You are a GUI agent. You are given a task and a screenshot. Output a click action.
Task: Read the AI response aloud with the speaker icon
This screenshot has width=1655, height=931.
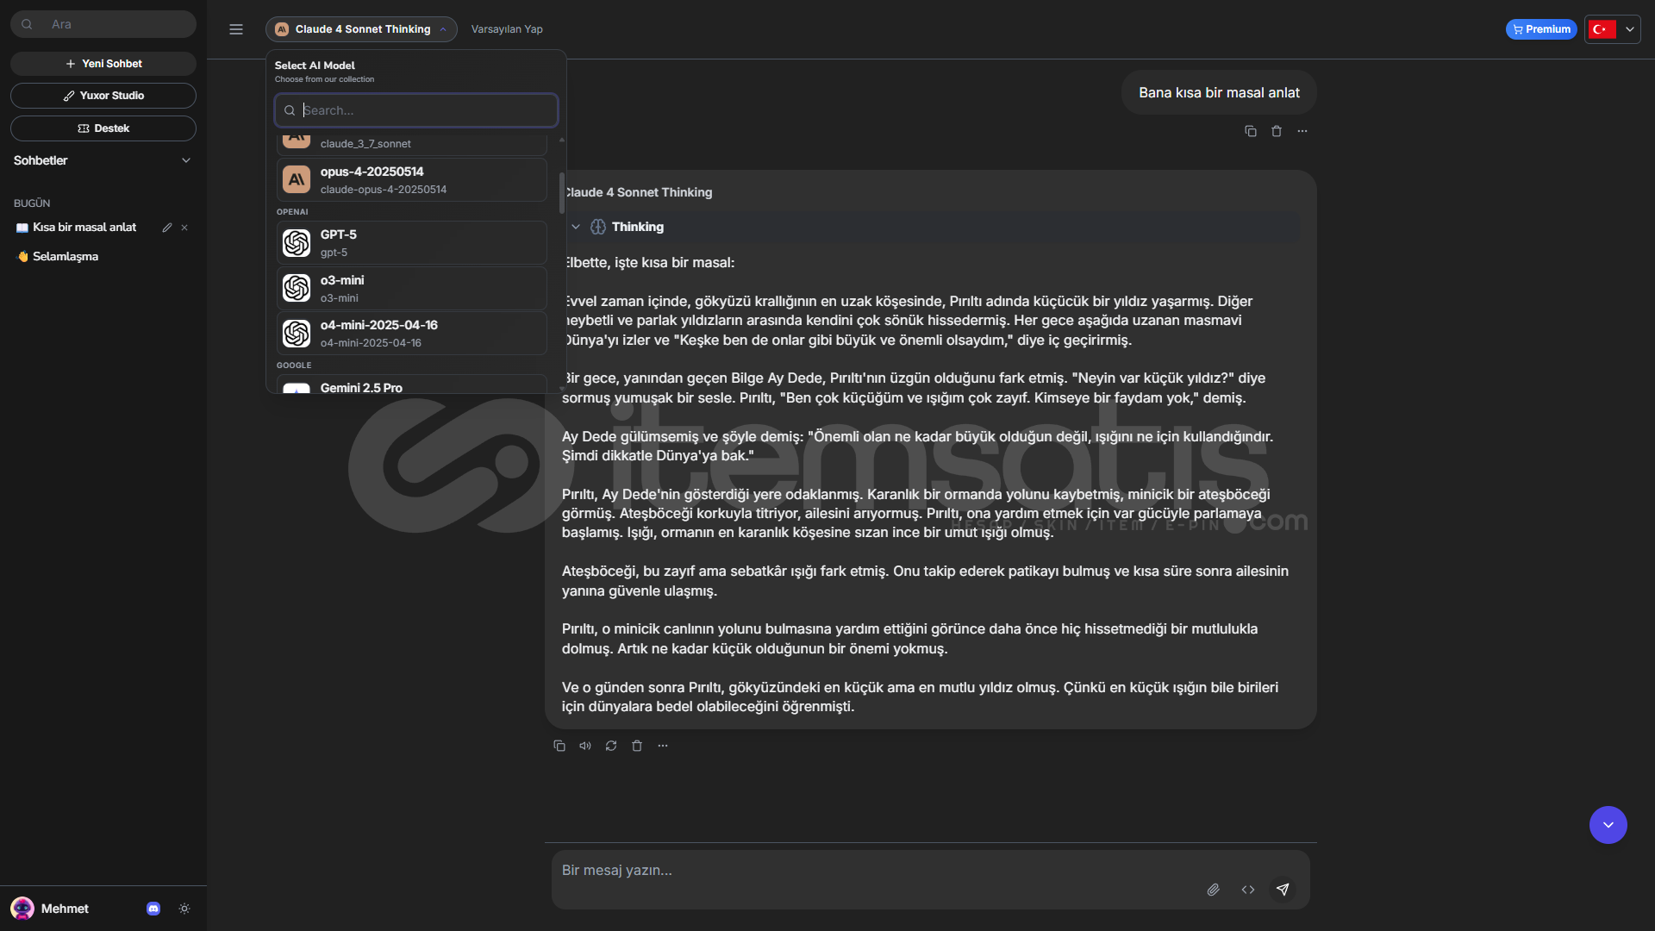tap(585, 746)
